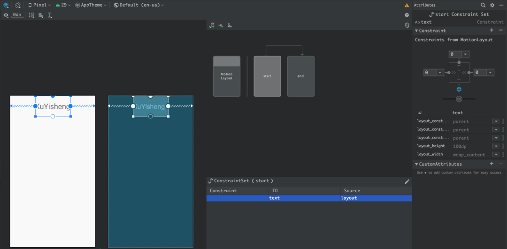507x249 pixels.
Task: Add bottom constraint with blue plus
Action: tap(459, 89)
